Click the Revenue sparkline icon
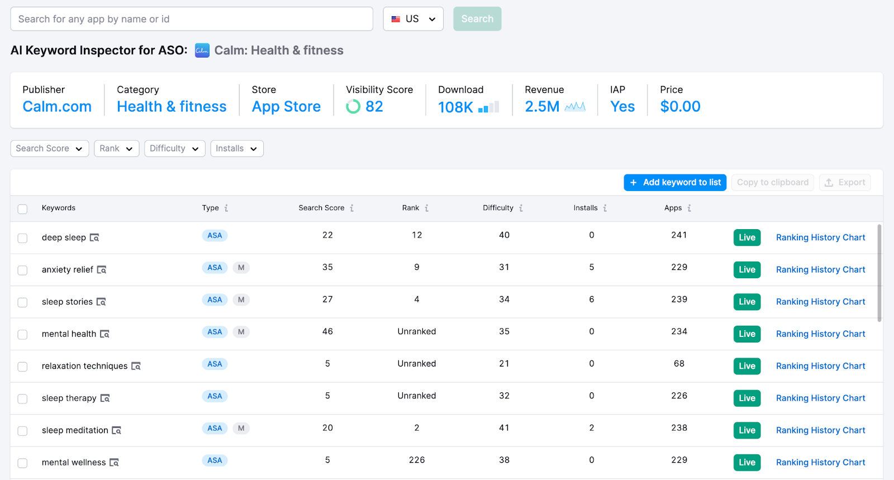The image size is (894, 480). [x=575, y=107]
